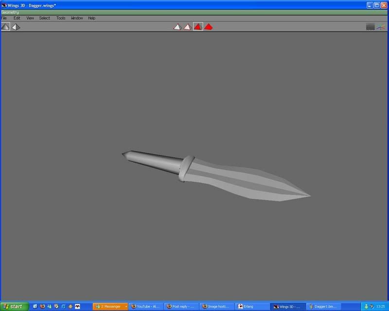This screenshot has width=389, height=311.
Task: Switch to edge selection mode
Action: tap(187, 27)
